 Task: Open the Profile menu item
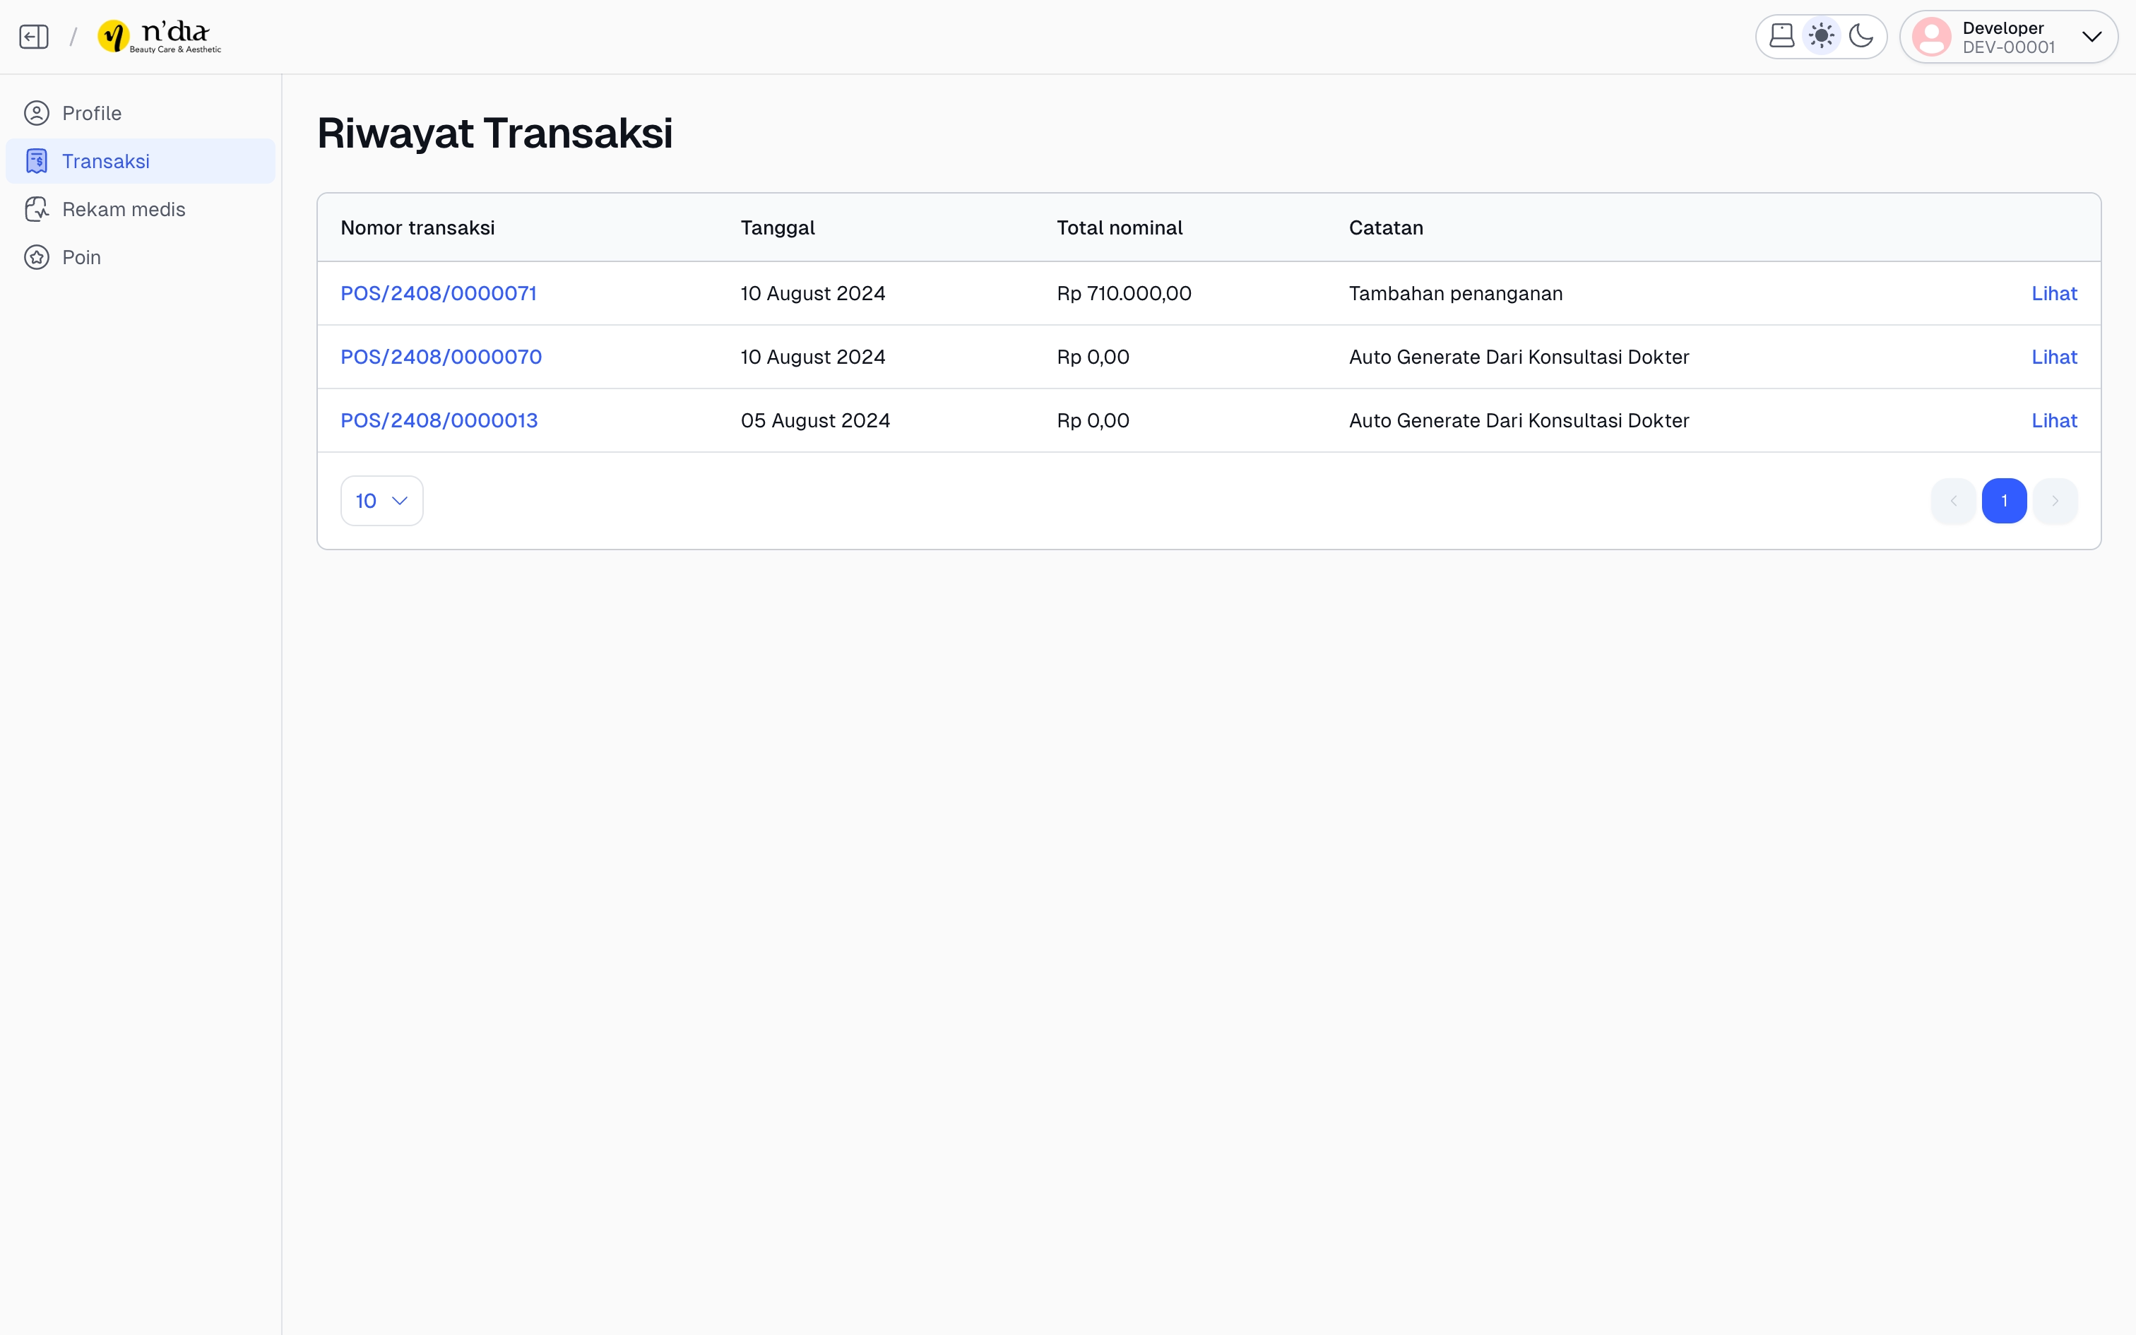[x=141, y=113]
